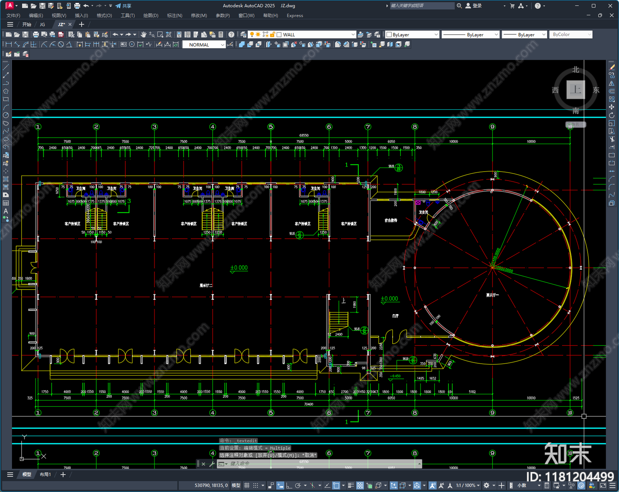Click the Make Object's Layer Current icon
The height and width of the screenshot is (492, 619).
pos(361,34)
